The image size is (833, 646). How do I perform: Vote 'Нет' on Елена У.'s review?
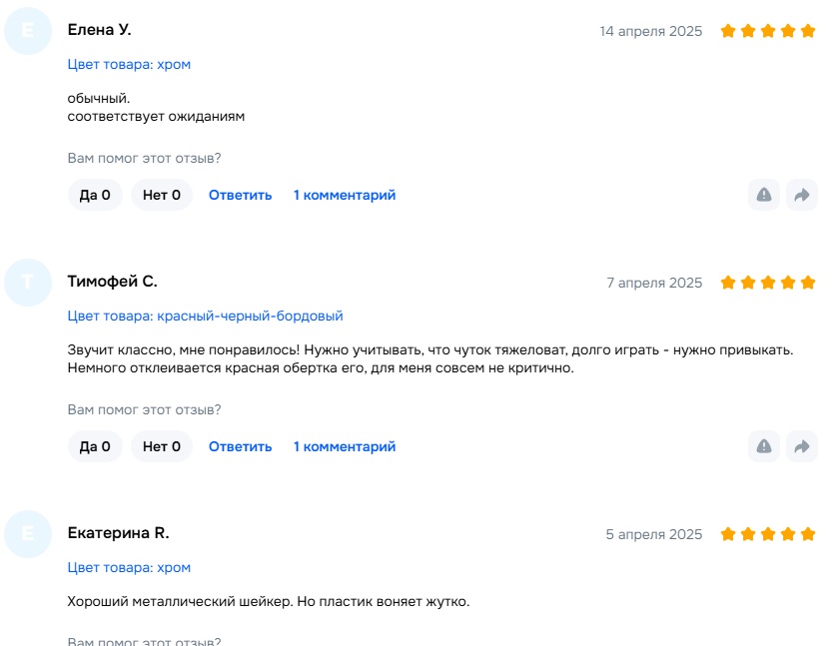pyautogui.click(x=162, y=195)
